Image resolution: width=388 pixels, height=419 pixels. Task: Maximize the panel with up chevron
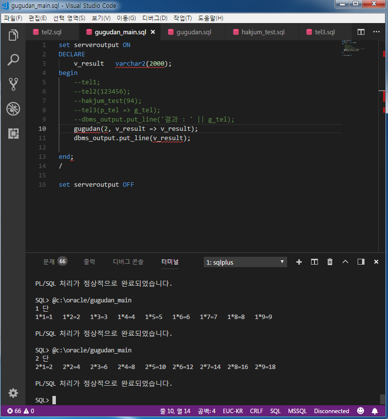(345, 262)
